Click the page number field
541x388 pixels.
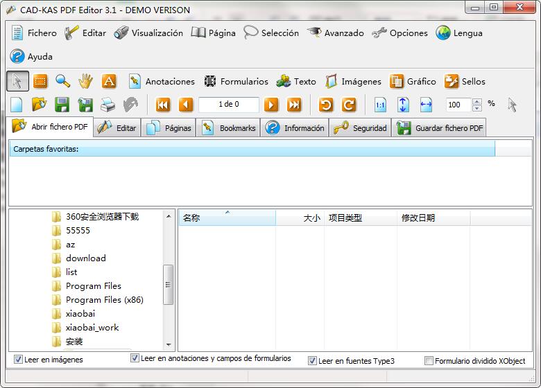pos(228,105)
